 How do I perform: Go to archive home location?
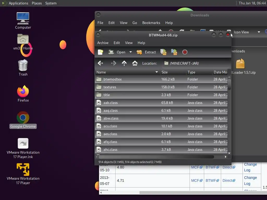click(x=135, y=63)
